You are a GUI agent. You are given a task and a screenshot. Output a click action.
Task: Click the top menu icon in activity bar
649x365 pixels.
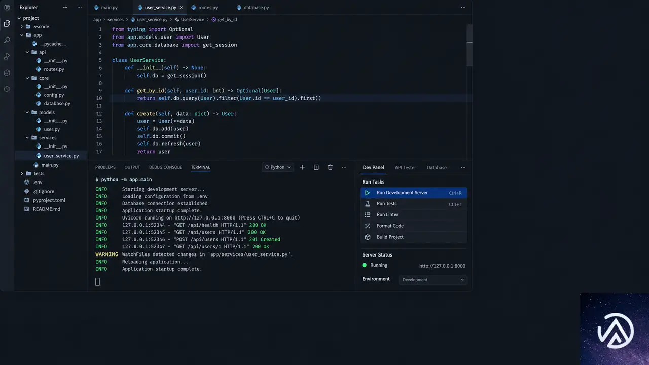[7, 8]
